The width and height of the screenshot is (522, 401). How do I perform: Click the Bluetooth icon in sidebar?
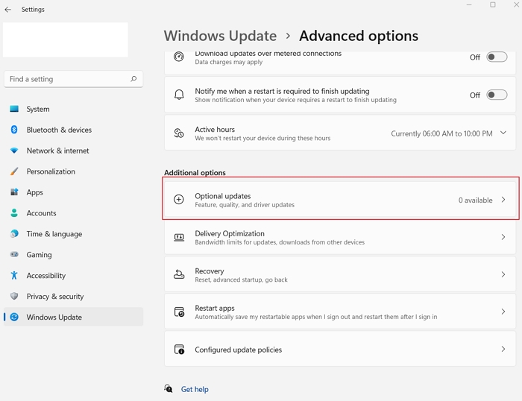click(x=14, y=130)
